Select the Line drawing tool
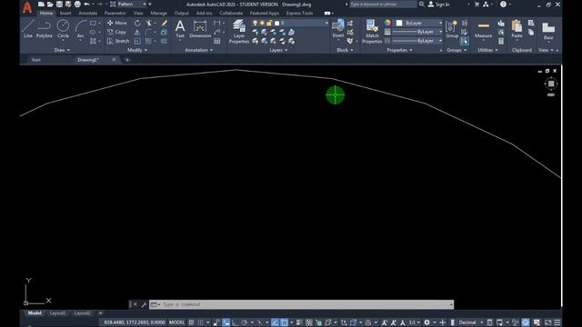 click(x=28, y=29)
